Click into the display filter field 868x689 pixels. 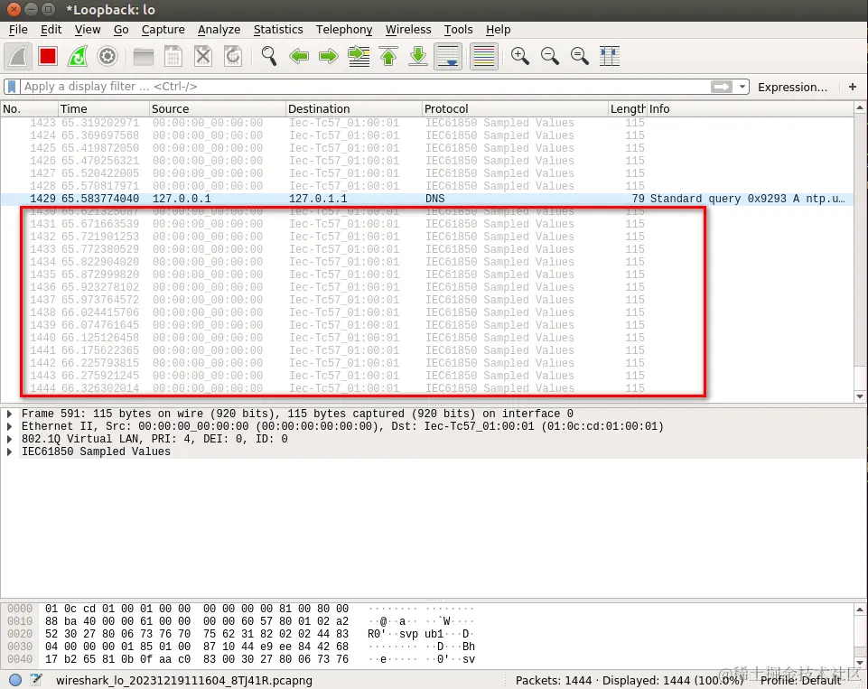366,87
